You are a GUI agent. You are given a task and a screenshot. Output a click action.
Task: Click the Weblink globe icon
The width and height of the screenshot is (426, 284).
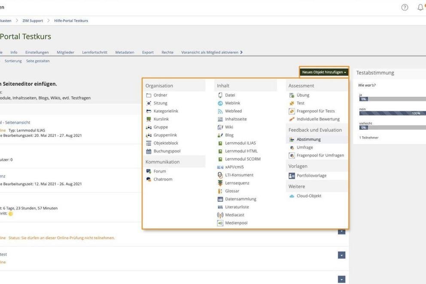point(220,103)
